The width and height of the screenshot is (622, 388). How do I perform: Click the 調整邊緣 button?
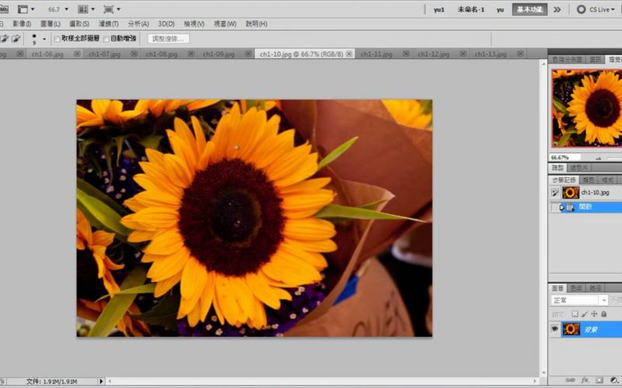[168, 38]
